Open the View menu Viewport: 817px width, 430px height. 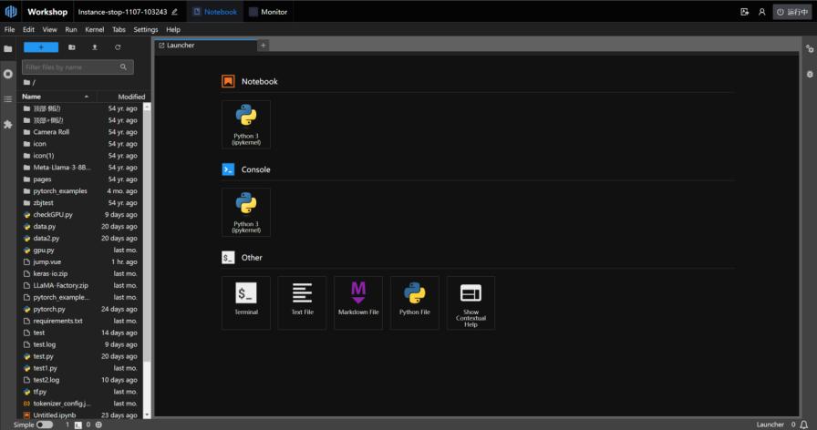pos(49,30)
